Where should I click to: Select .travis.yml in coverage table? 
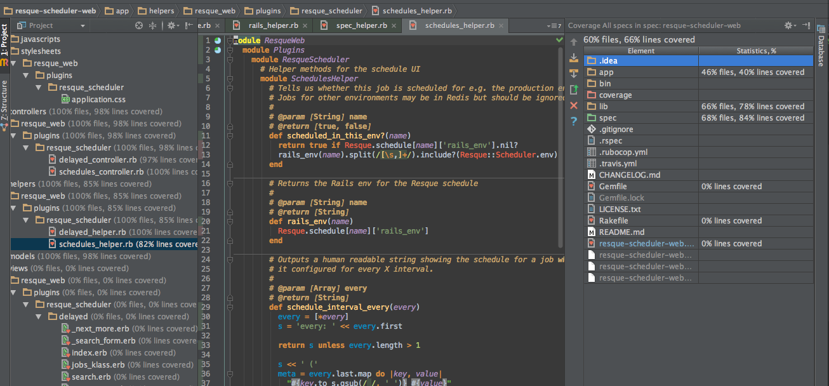click(x=698, y=164)
